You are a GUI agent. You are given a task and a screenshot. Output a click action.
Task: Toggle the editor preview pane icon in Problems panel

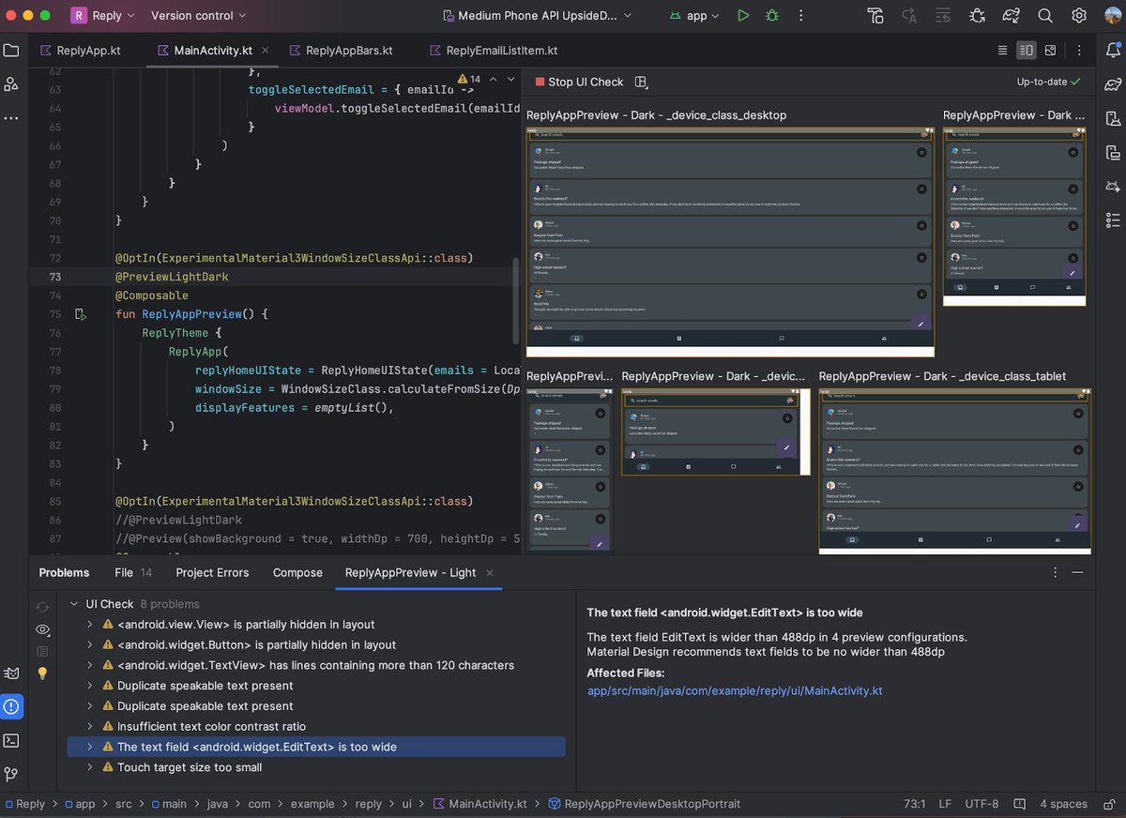[42, 651]
